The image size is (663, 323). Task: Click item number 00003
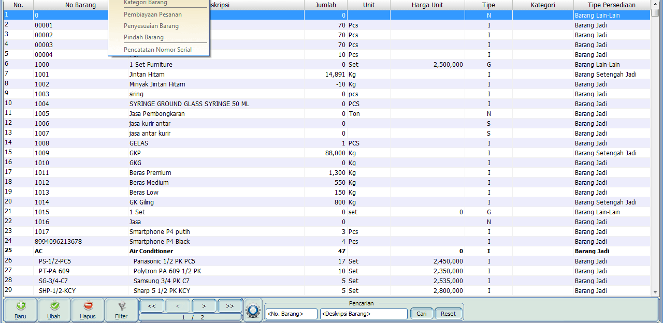[44, 45]
